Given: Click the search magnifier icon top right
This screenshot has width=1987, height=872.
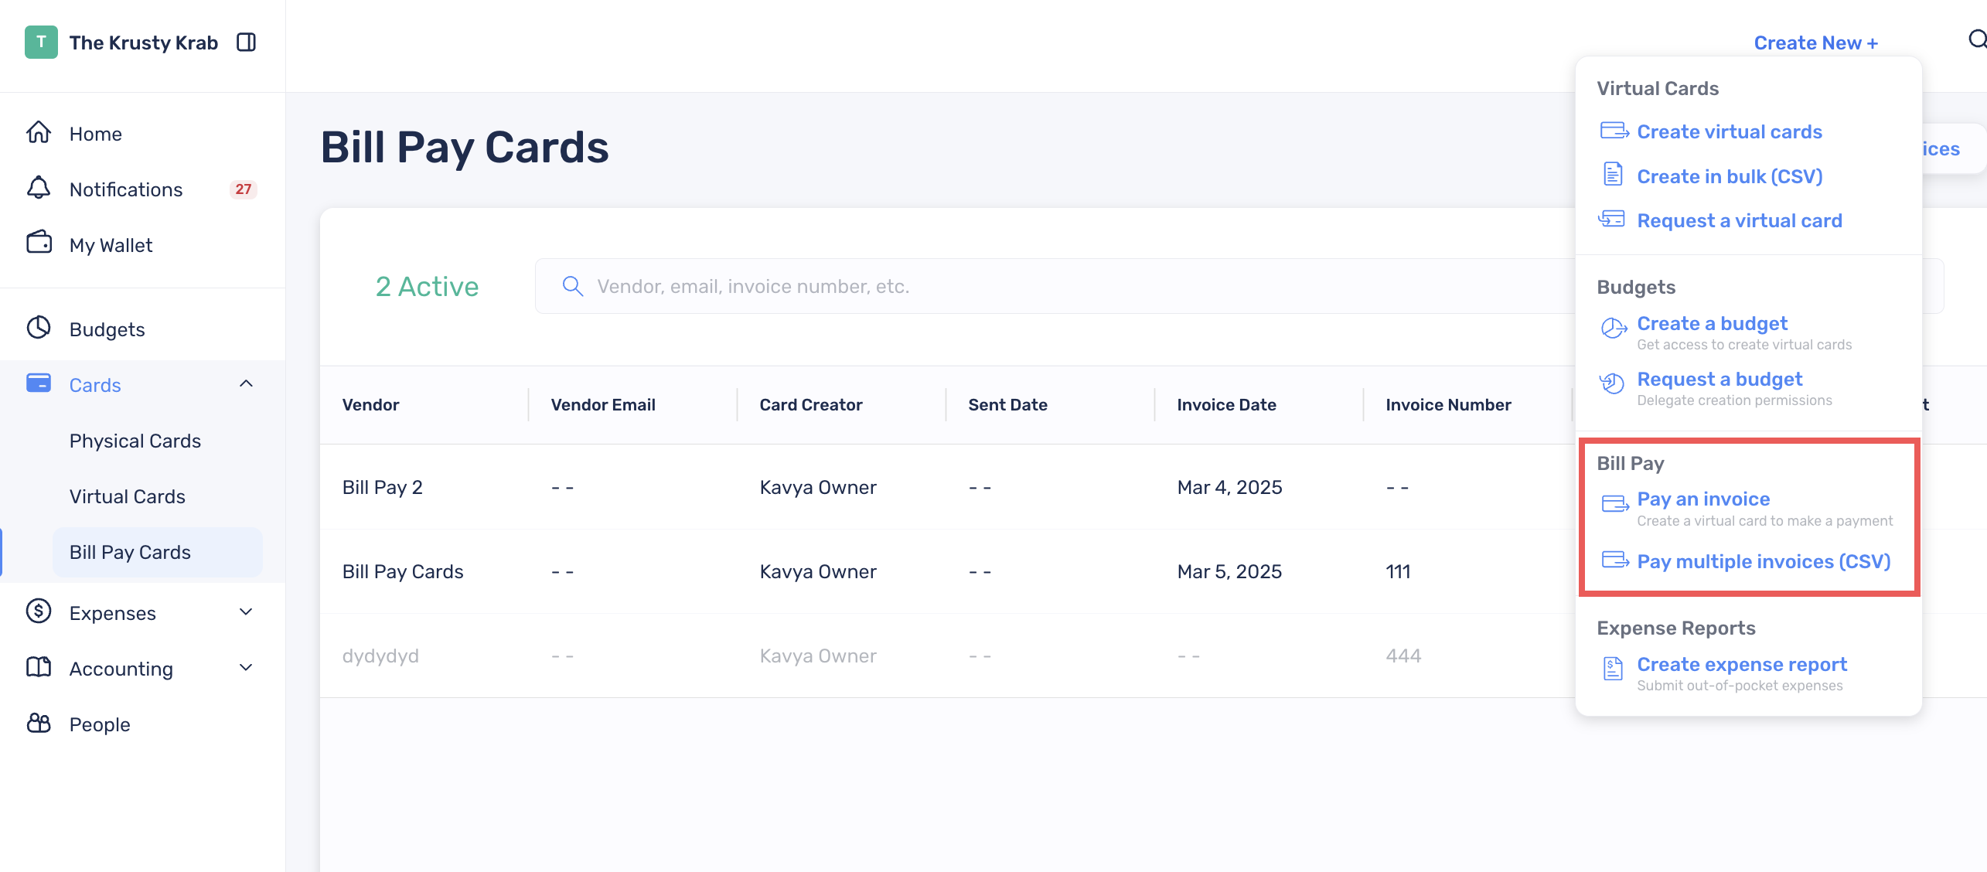Looking at the screenshot, I should (1976, 40).
